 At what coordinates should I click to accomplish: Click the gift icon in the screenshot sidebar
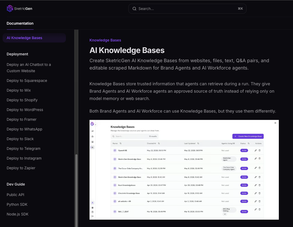point(92,208)
